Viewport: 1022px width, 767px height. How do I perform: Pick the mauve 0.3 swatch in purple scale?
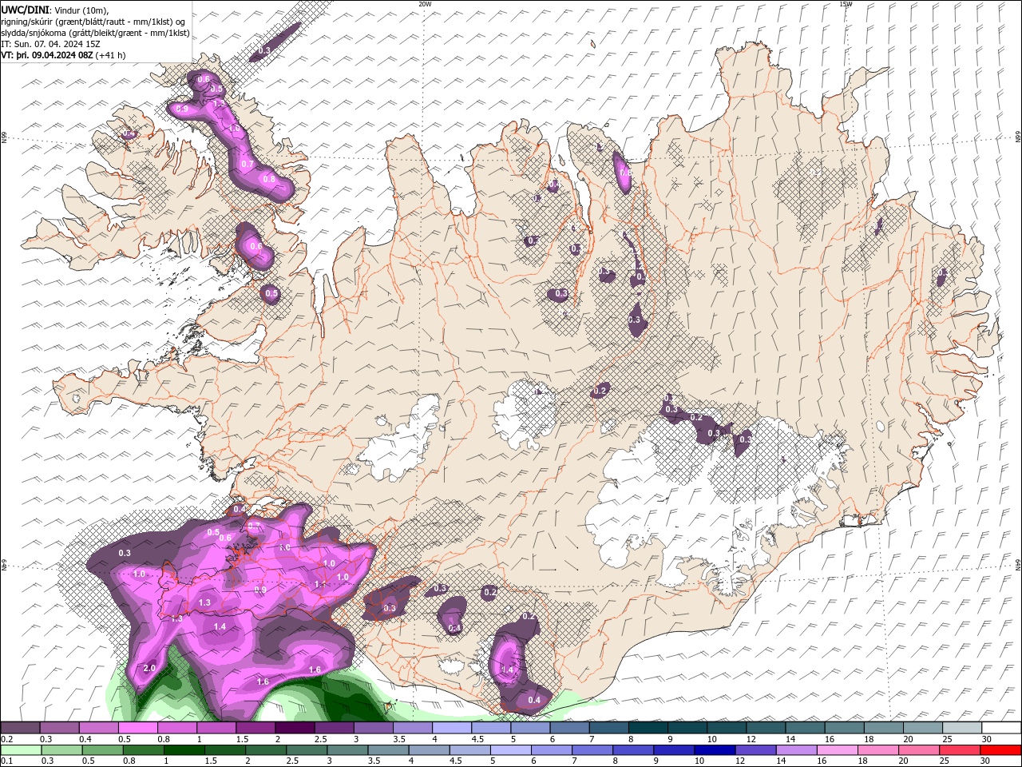[59, 728]
